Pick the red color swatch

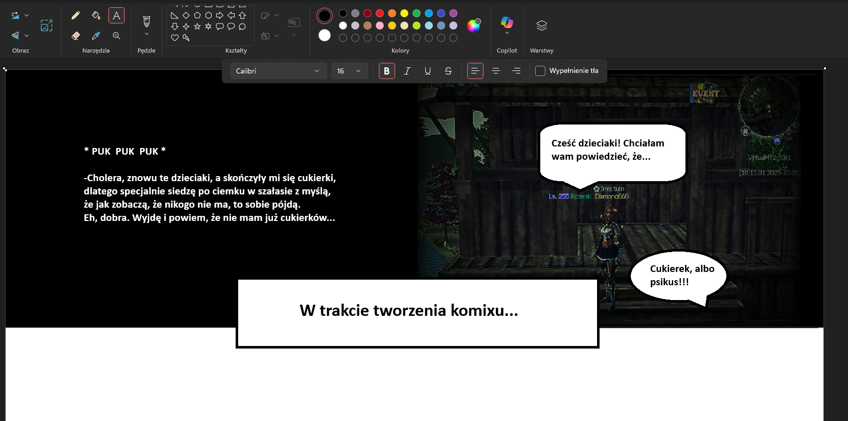[380, 13]
